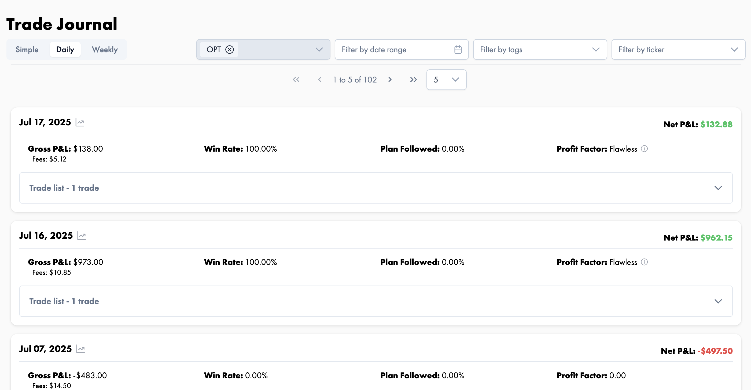The width and height of the screenshot is (751, 390).
Task: Click the Trade Journal page title
Action: (62, 24)
